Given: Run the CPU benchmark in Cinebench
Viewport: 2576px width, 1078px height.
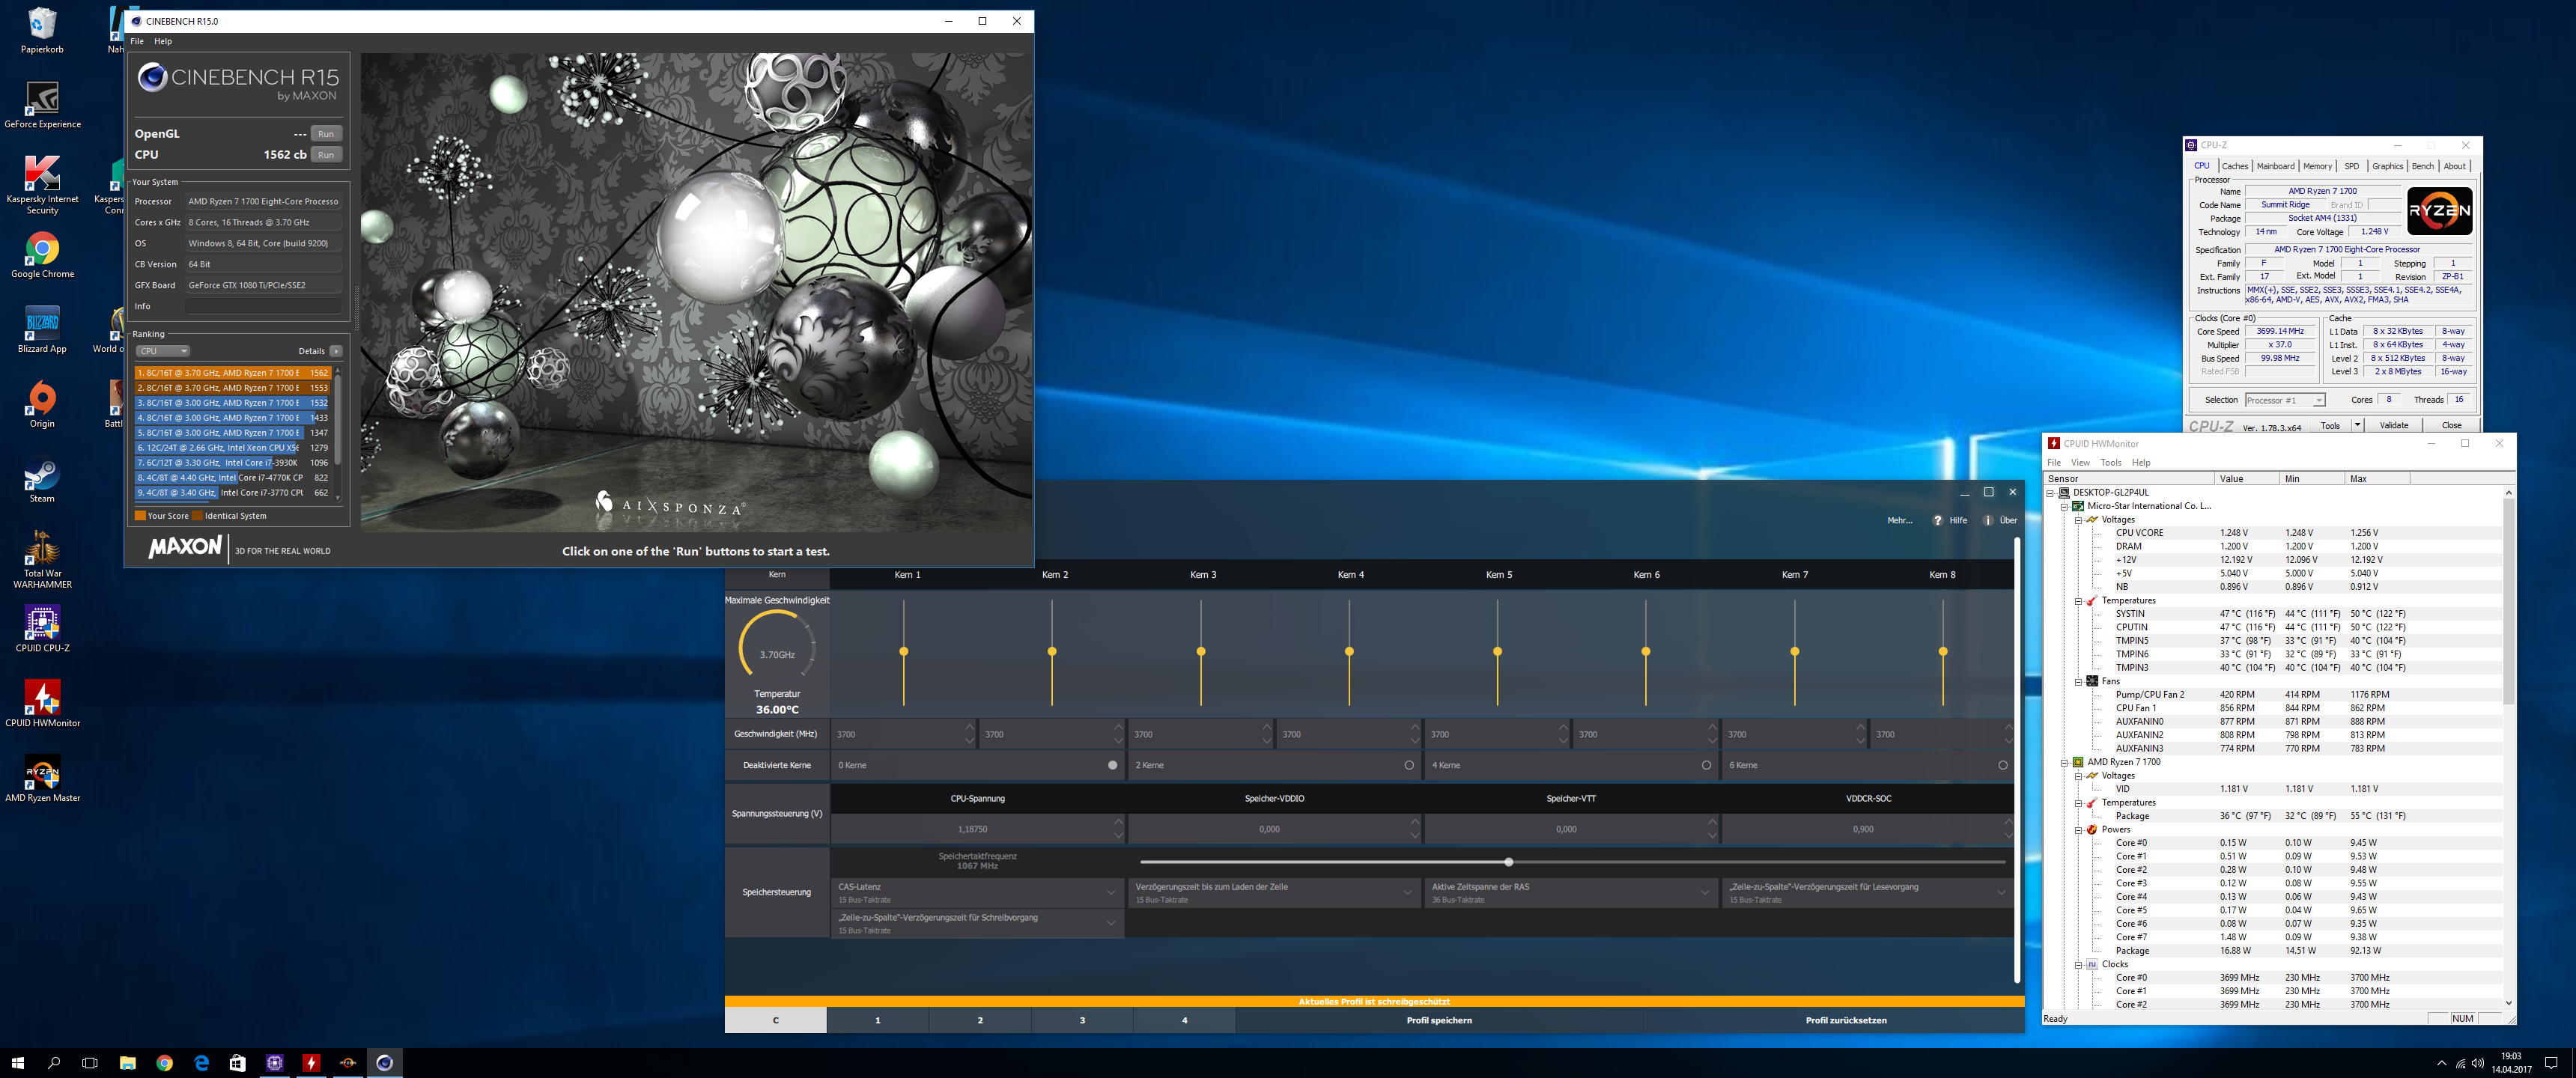Looking at the screenshot, I should point(326,155).
